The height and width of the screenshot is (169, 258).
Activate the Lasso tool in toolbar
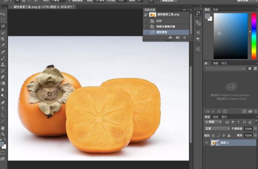coord(3,27)
